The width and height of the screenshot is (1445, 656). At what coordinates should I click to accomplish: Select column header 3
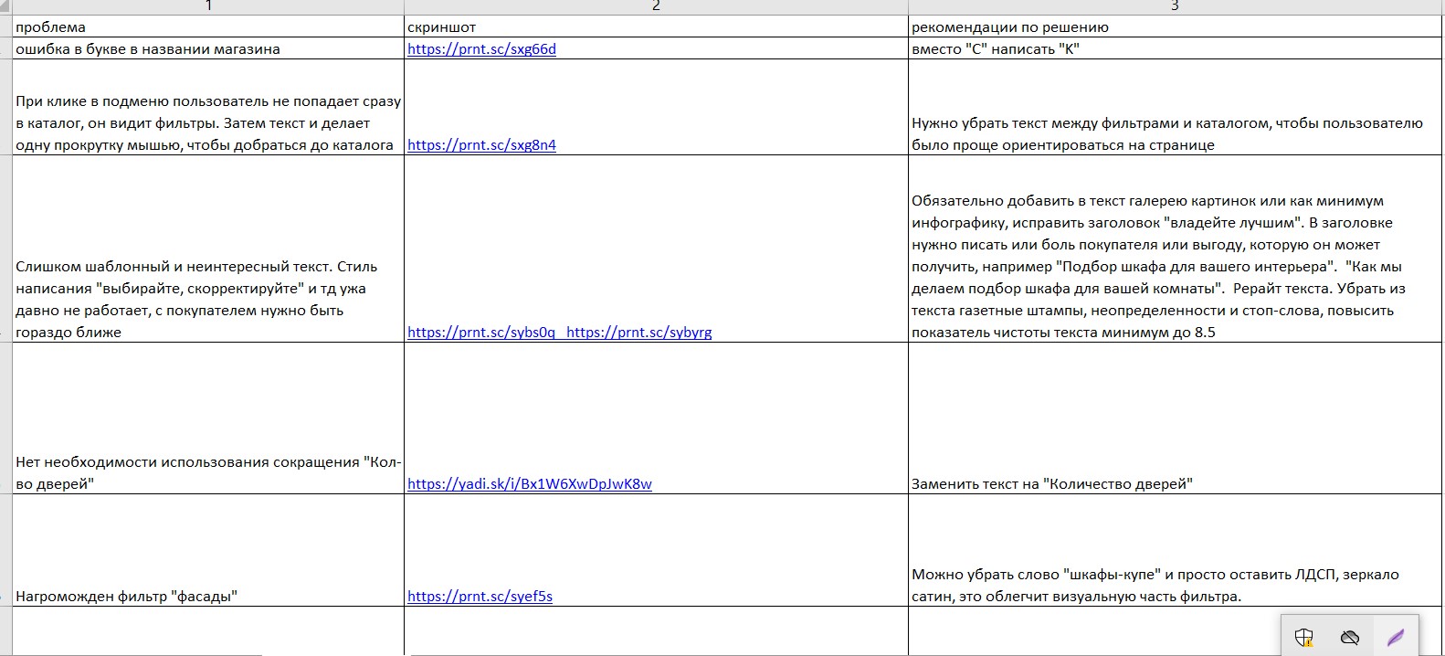pos(1176,6)
